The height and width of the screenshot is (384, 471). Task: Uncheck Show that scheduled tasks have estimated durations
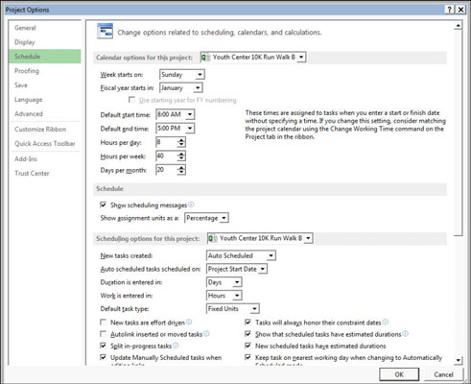247,334
